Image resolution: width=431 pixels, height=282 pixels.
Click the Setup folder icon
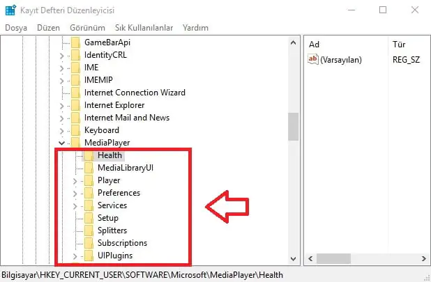pos(89,218)
